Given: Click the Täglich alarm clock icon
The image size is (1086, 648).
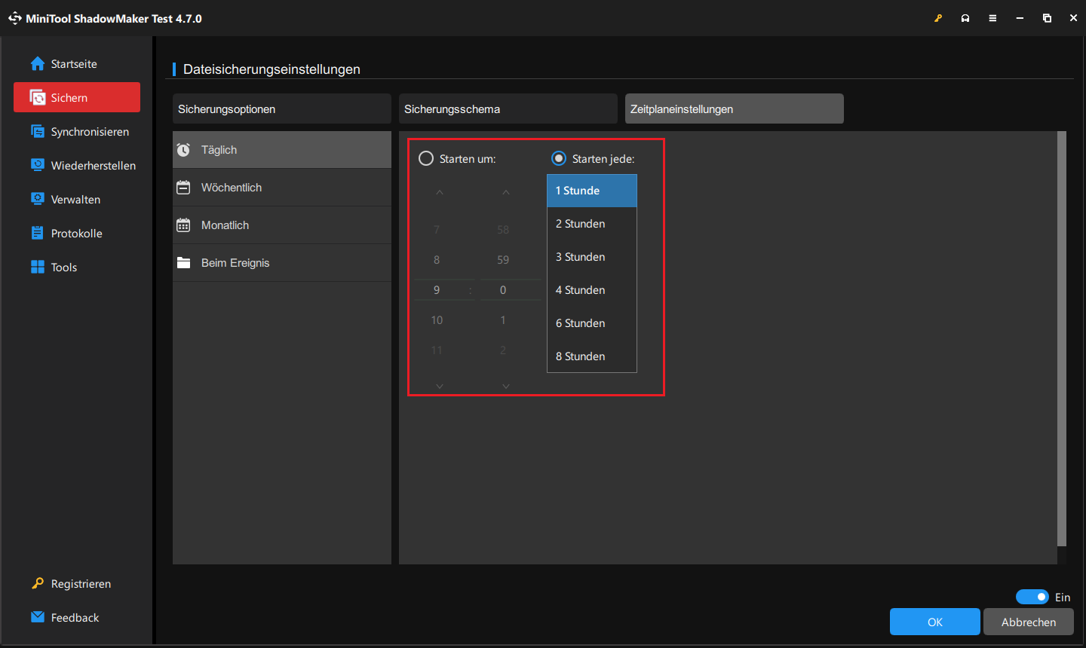Looking at the screenshot, I should 183,150.
